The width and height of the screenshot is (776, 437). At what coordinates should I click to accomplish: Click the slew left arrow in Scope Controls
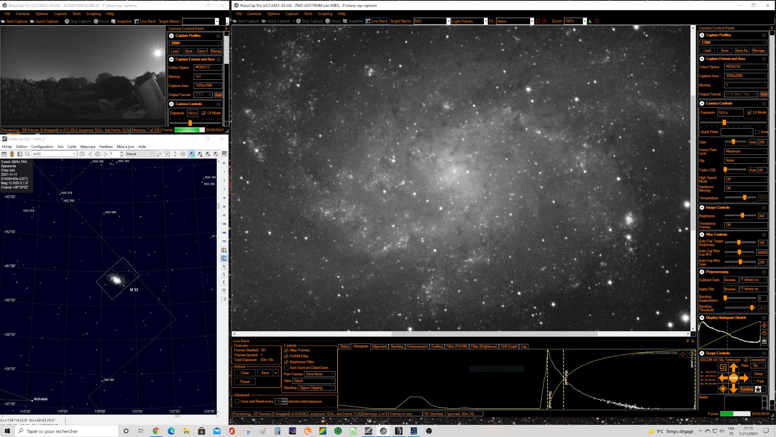point(723,378)
